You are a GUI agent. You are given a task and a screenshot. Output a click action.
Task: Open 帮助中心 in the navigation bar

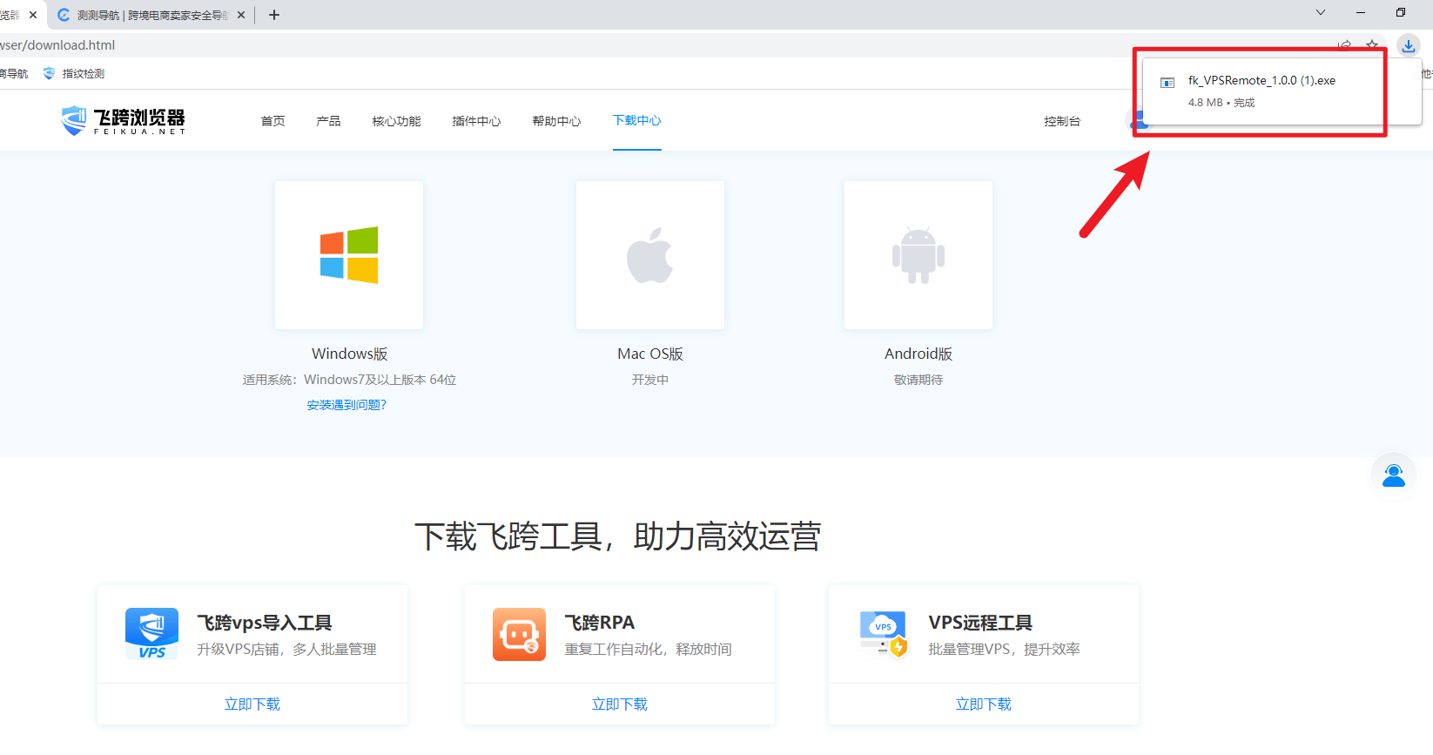click(556, 121)
